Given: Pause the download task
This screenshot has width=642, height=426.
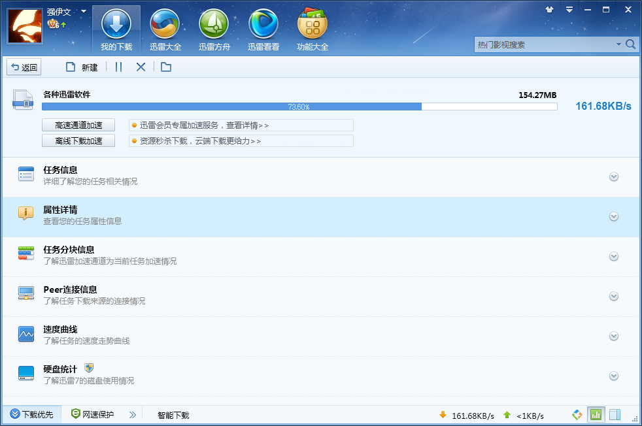Looking at the screenshot, I should [119, 67].
